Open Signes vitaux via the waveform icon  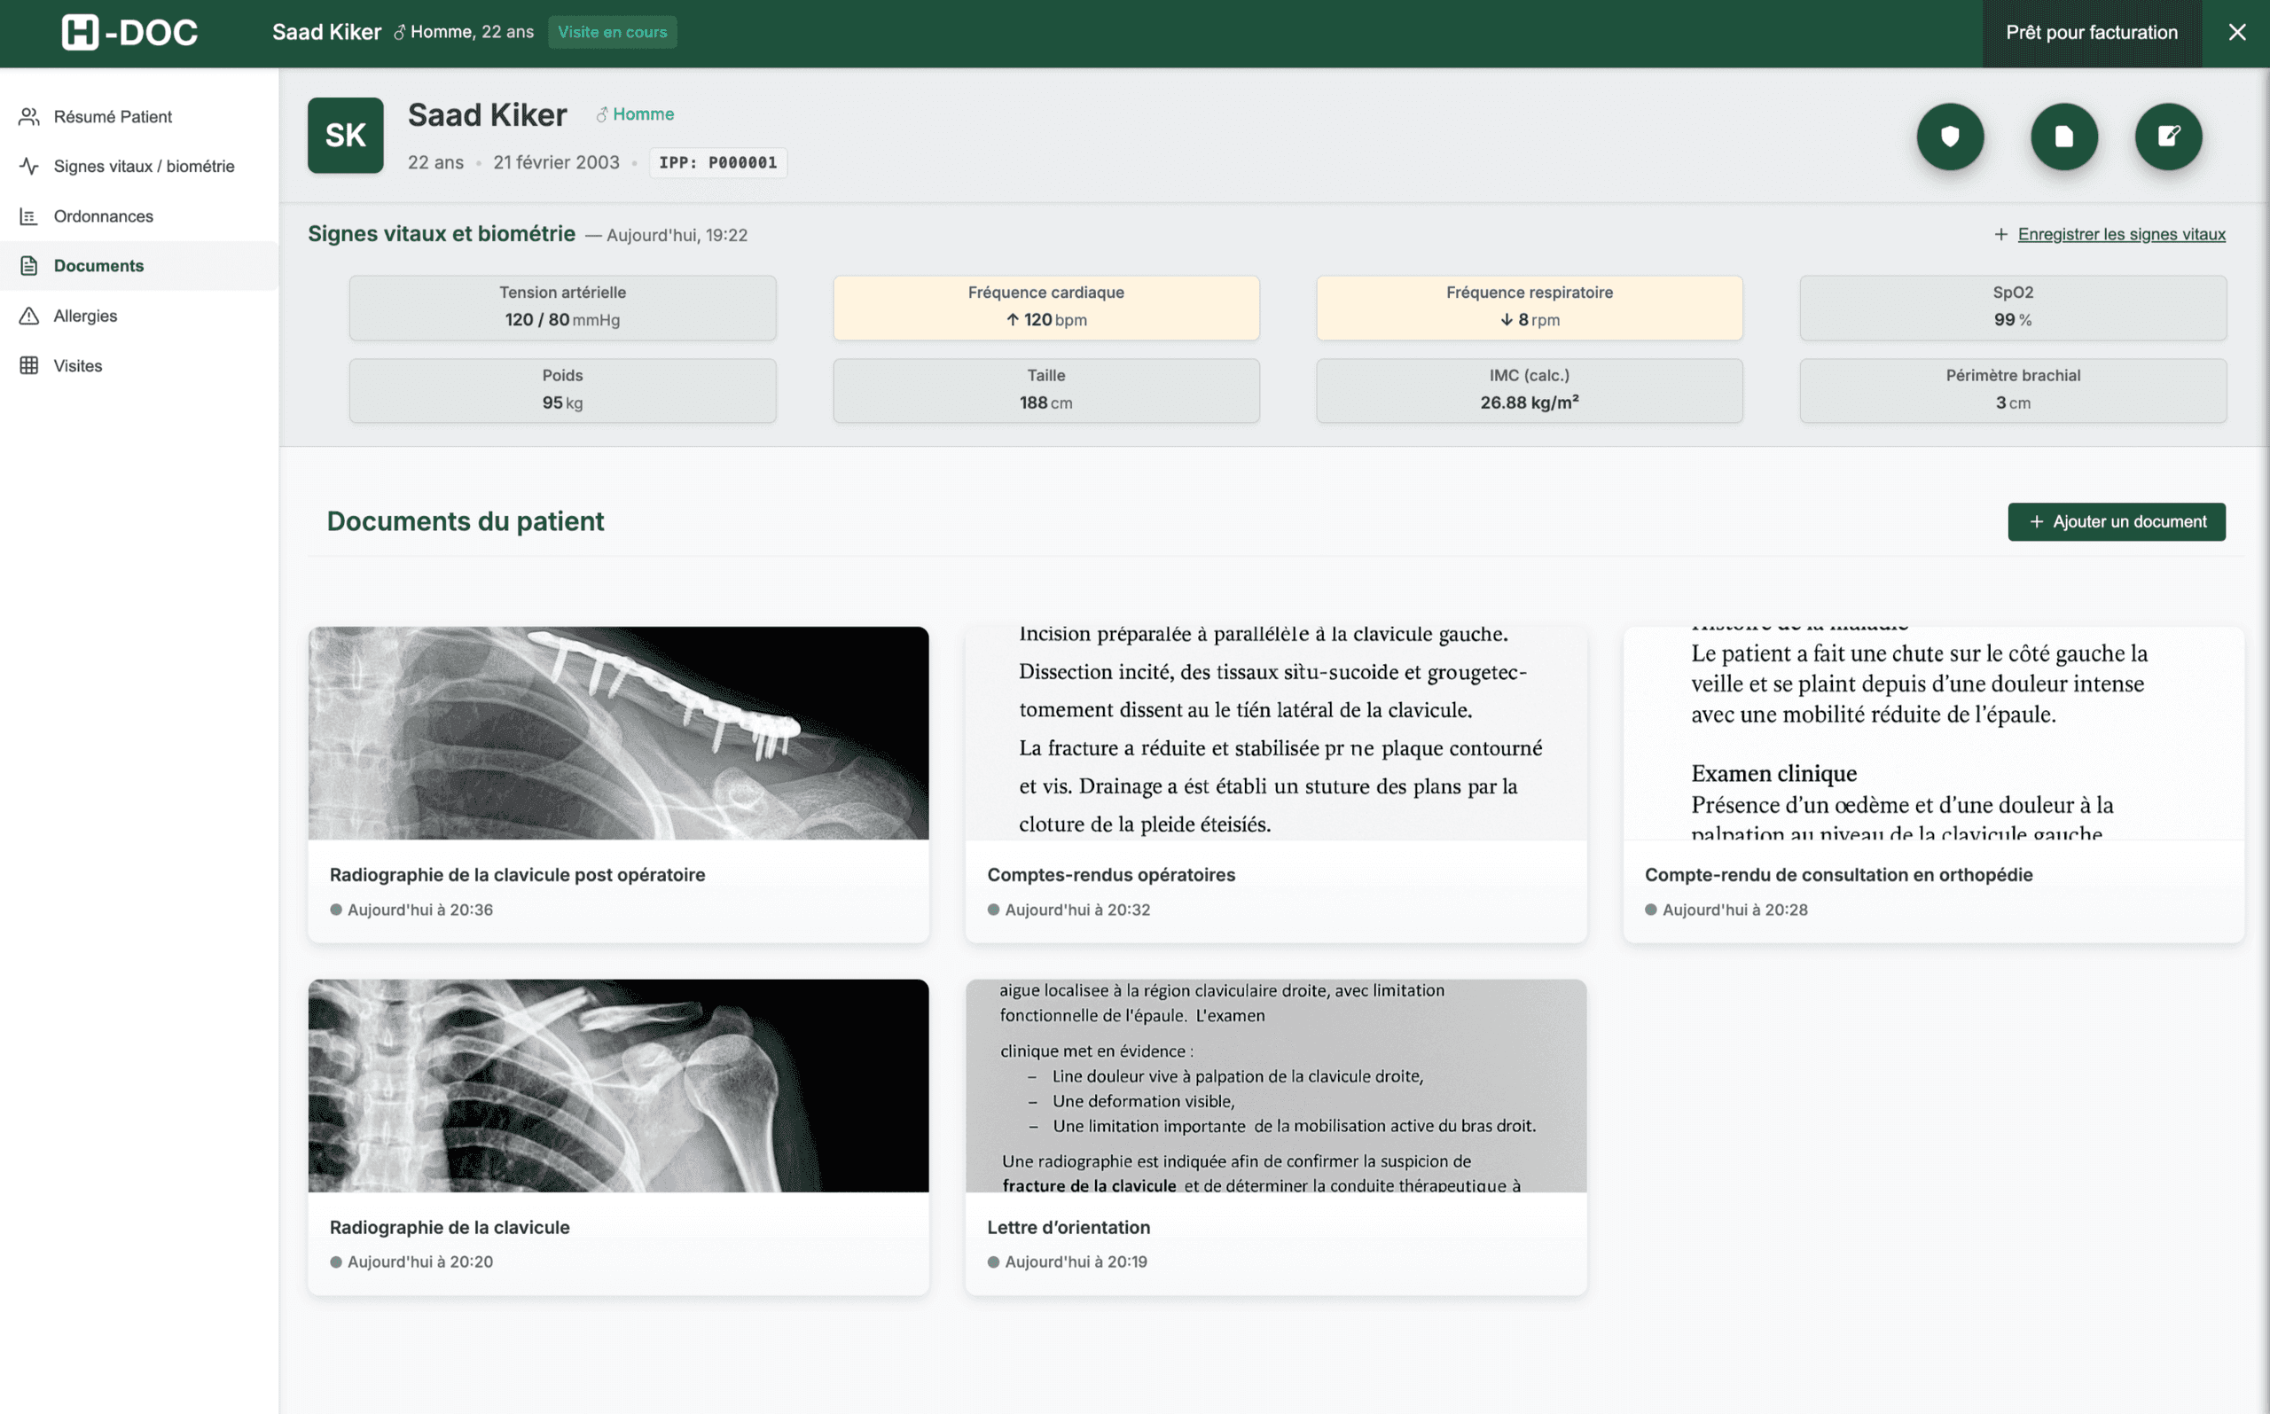pos(28,166)
